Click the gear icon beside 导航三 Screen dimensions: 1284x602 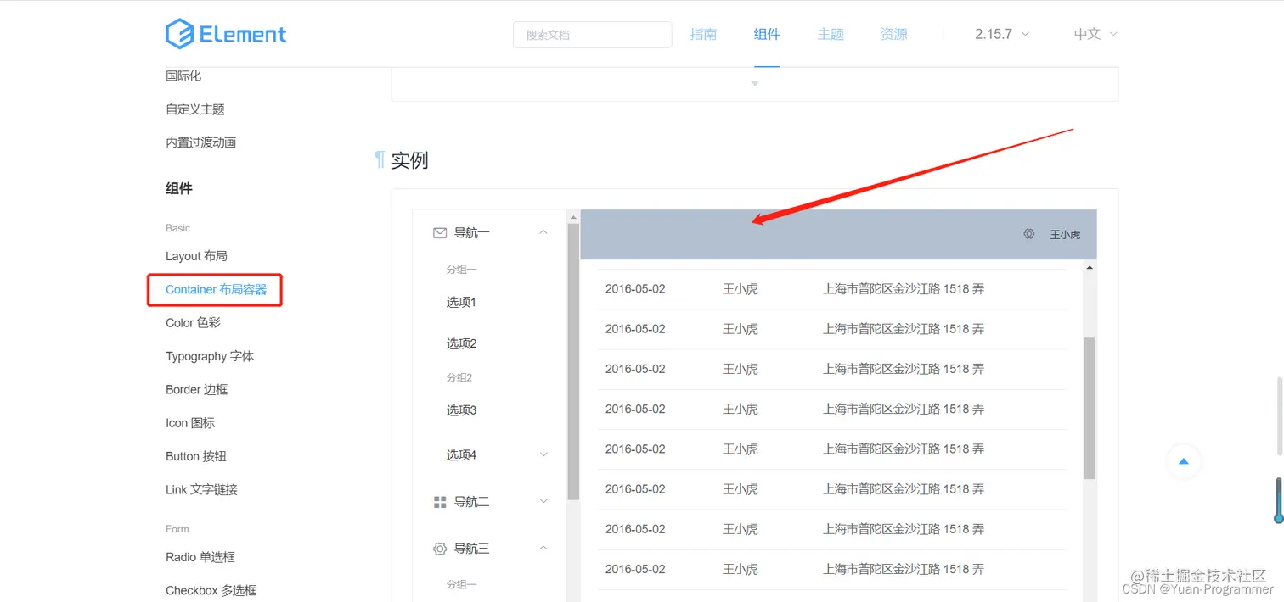click(440, 548)
